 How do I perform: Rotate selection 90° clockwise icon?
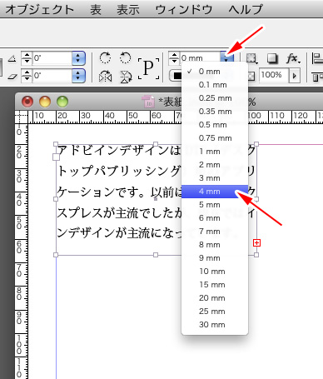tap(105, 58)
